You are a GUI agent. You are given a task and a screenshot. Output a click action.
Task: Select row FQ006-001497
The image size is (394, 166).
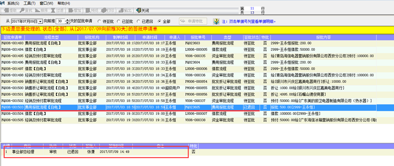[x=188, y=69]
